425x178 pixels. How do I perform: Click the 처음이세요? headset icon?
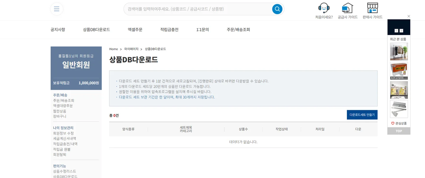click(324, 8)
